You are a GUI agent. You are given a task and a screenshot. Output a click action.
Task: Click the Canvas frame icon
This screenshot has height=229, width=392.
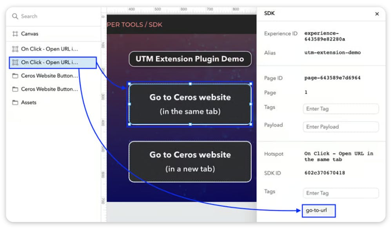15,34
